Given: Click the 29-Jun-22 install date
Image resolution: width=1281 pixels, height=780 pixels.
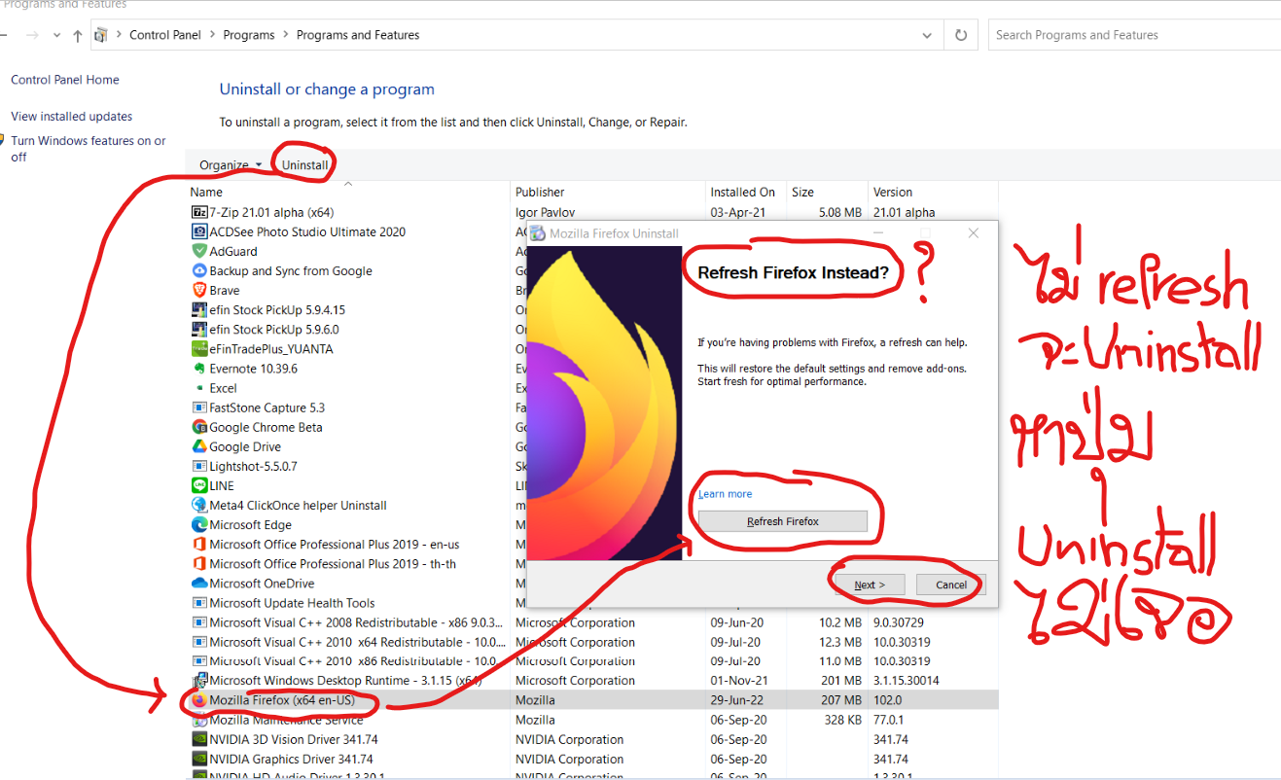Looking at the screenshot, I should click(738, 700).
